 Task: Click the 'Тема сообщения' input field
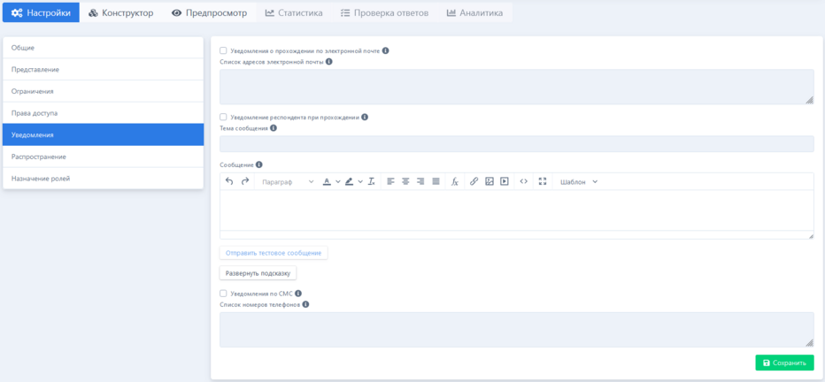516,144
